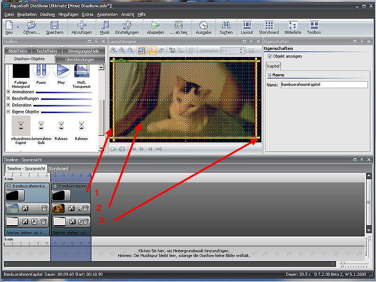The image size is (376, 282).
Task: Toggle the grid icon in Layoutdesigner toolbar
Action: [141, 50]
